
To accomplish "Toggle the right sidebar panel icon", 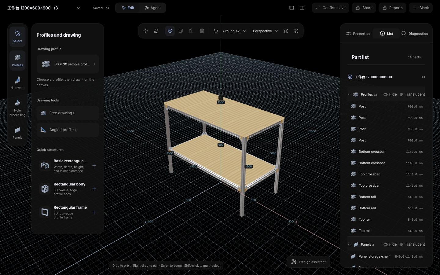I will [x=302, y=8].
